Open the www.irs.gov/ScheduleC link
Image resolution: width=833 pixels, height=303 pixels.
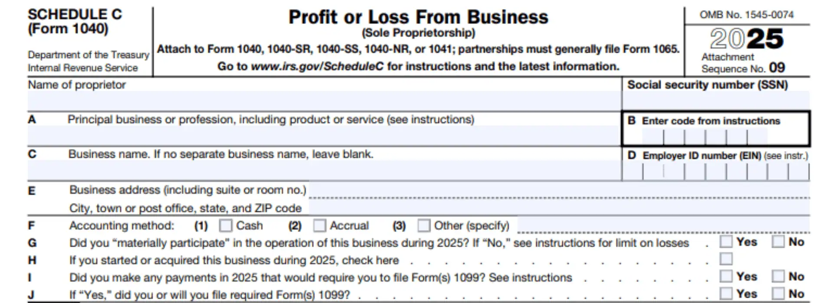tap(317, 66)
